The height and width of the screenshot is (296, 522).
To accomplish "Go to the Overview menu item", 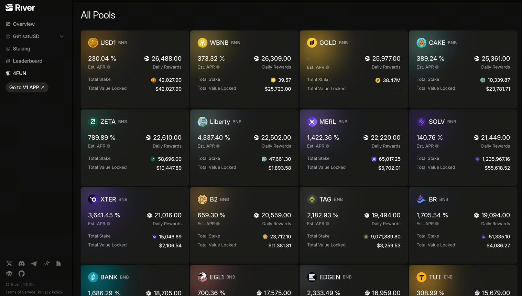I will click(x=24, y=24).
